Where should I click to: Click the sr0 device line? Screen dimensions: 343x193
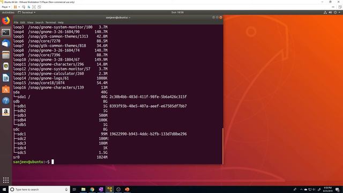coord(61,157)
